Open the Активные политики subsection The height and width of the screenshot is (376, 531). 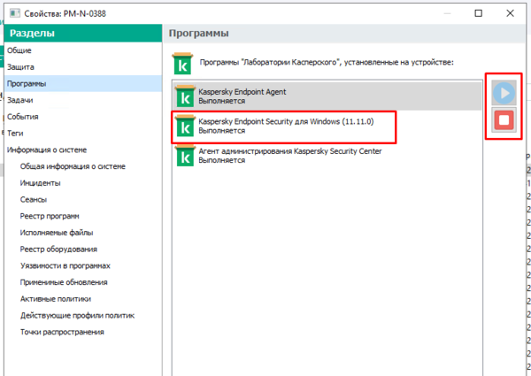[x=56, y=299]
